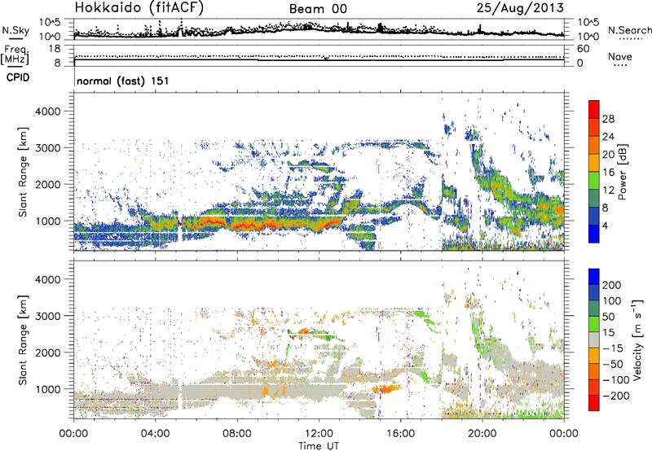This screenshot has width=652, height=451.
Task: Click the N.Sky legend label
Action: [x=15, y=31]
